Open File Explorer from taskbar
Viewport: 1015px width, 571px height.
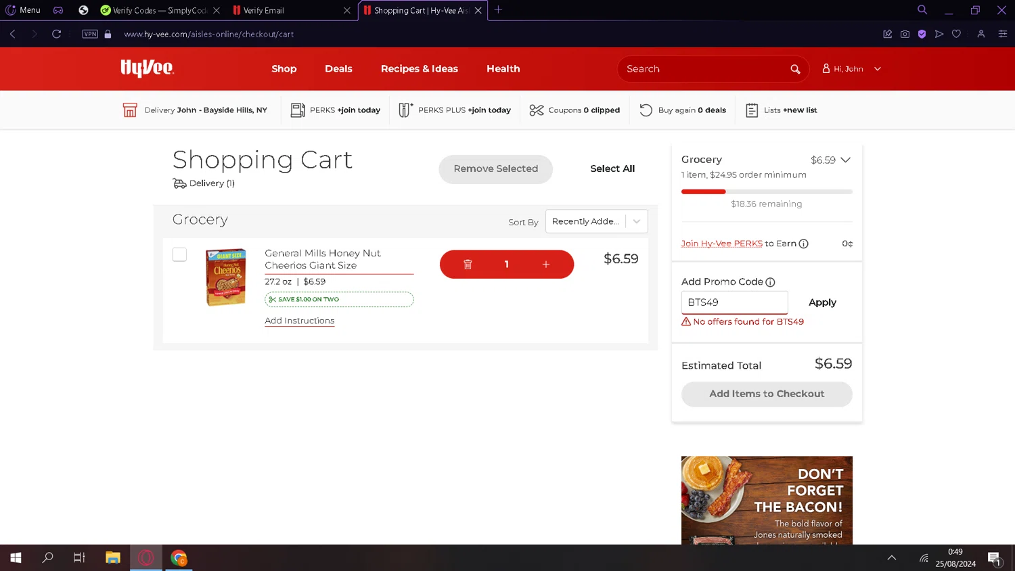pyautogui.click(x=112, y=558)
